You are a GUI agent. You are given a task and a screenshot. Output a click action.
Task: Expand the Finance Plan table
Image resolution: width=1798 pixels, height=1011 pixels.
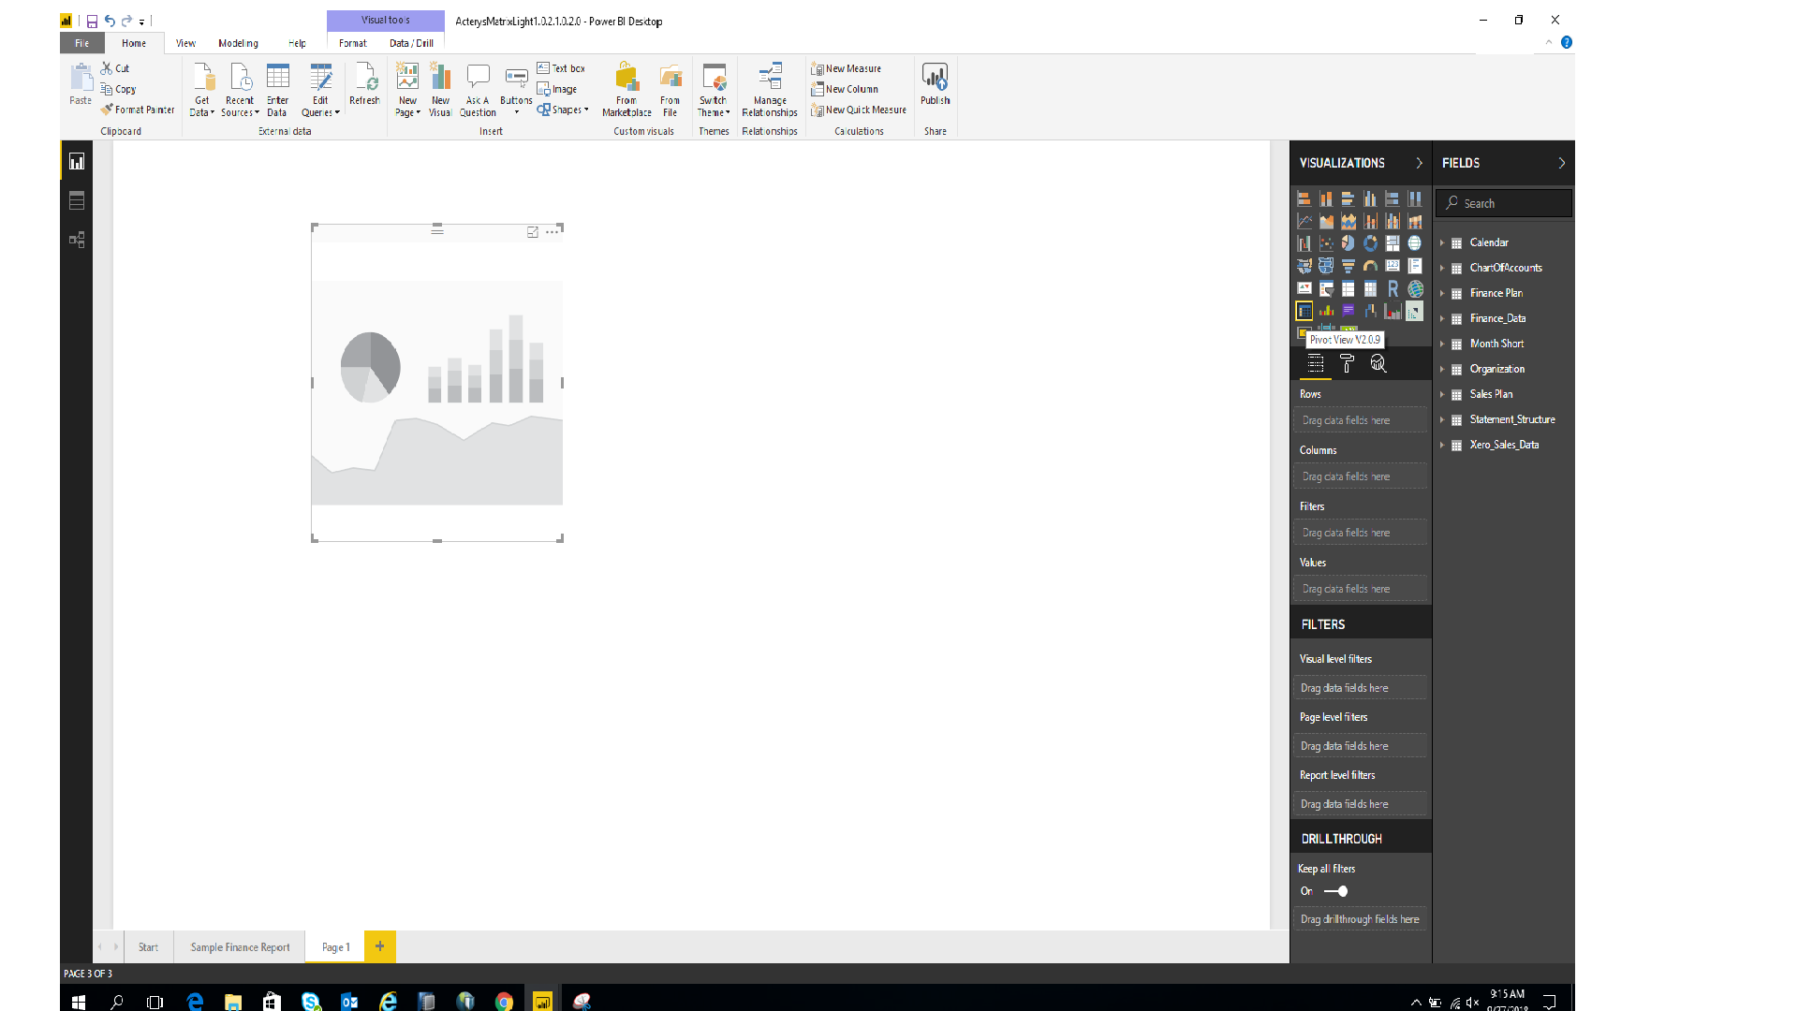[1442, 293]
